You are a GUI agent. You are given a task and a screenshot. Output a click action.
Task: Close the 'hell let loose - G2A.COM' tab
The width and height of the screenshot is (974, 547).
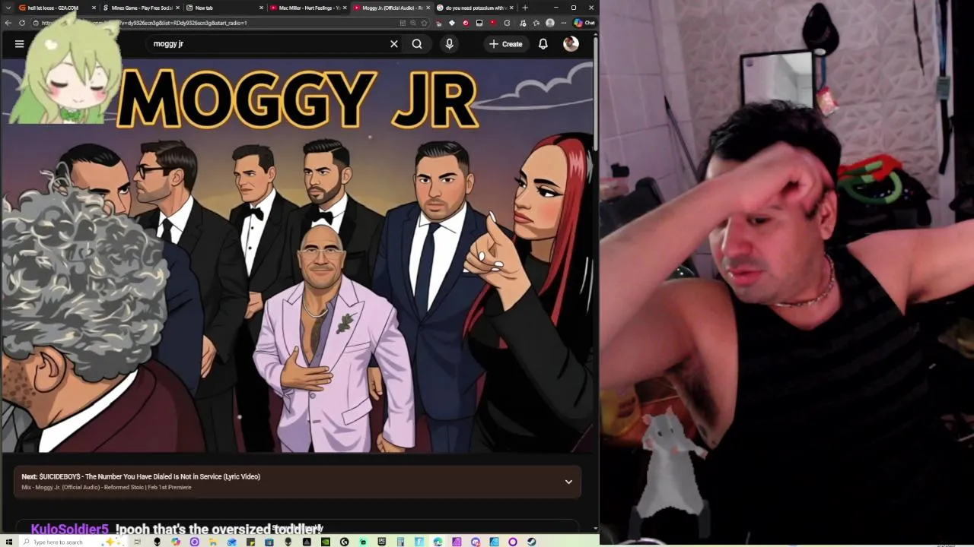pos(94,8)
